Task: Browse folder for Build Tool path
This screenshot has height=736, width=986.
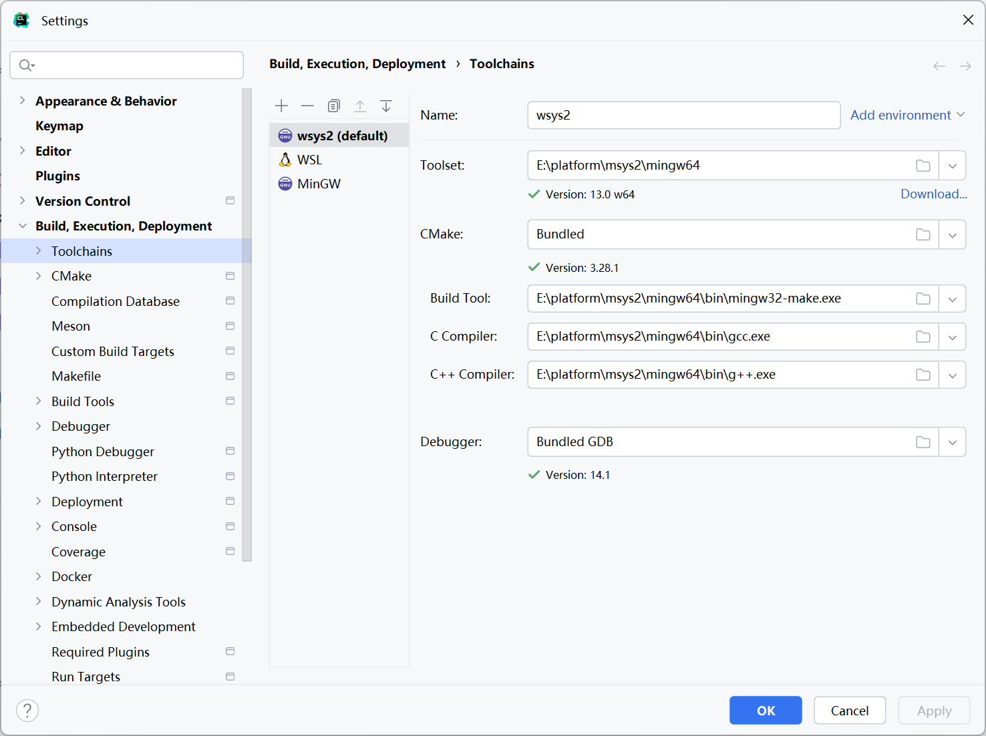Action: [923, 299]
